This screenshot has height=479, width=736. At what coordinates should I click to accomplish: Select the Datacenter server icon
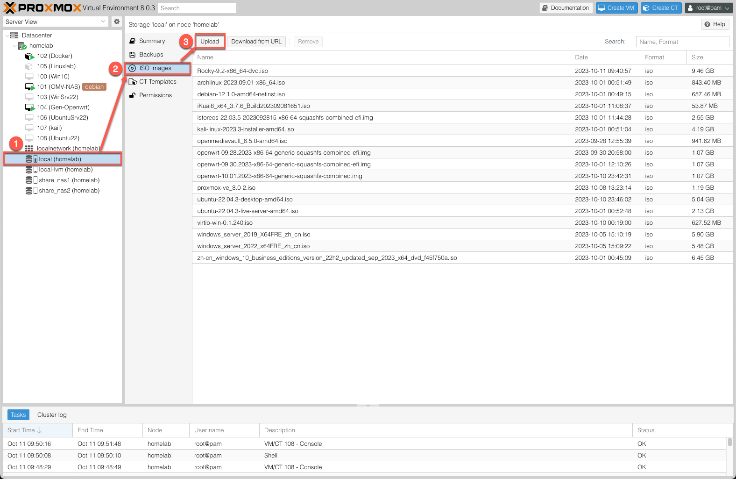click(x=14, y=36)
